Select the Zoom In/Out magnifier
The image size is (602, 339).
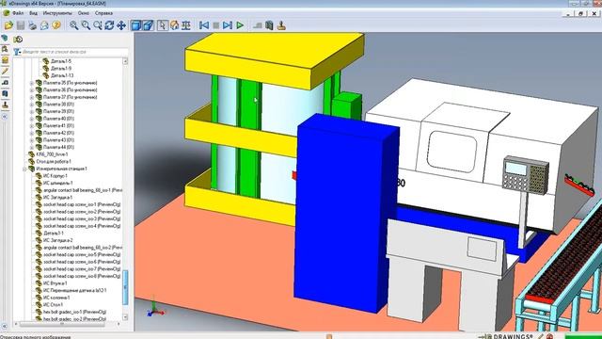pyautogui.click(x=98, y=25)
